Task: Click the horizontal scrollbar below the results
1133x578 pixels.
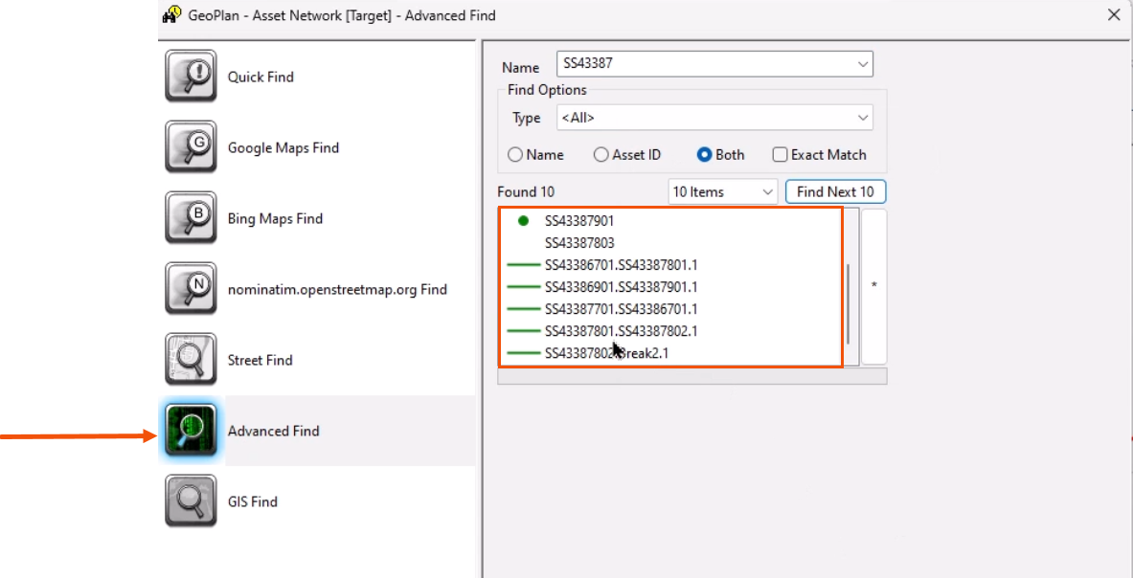Action: 691,375
